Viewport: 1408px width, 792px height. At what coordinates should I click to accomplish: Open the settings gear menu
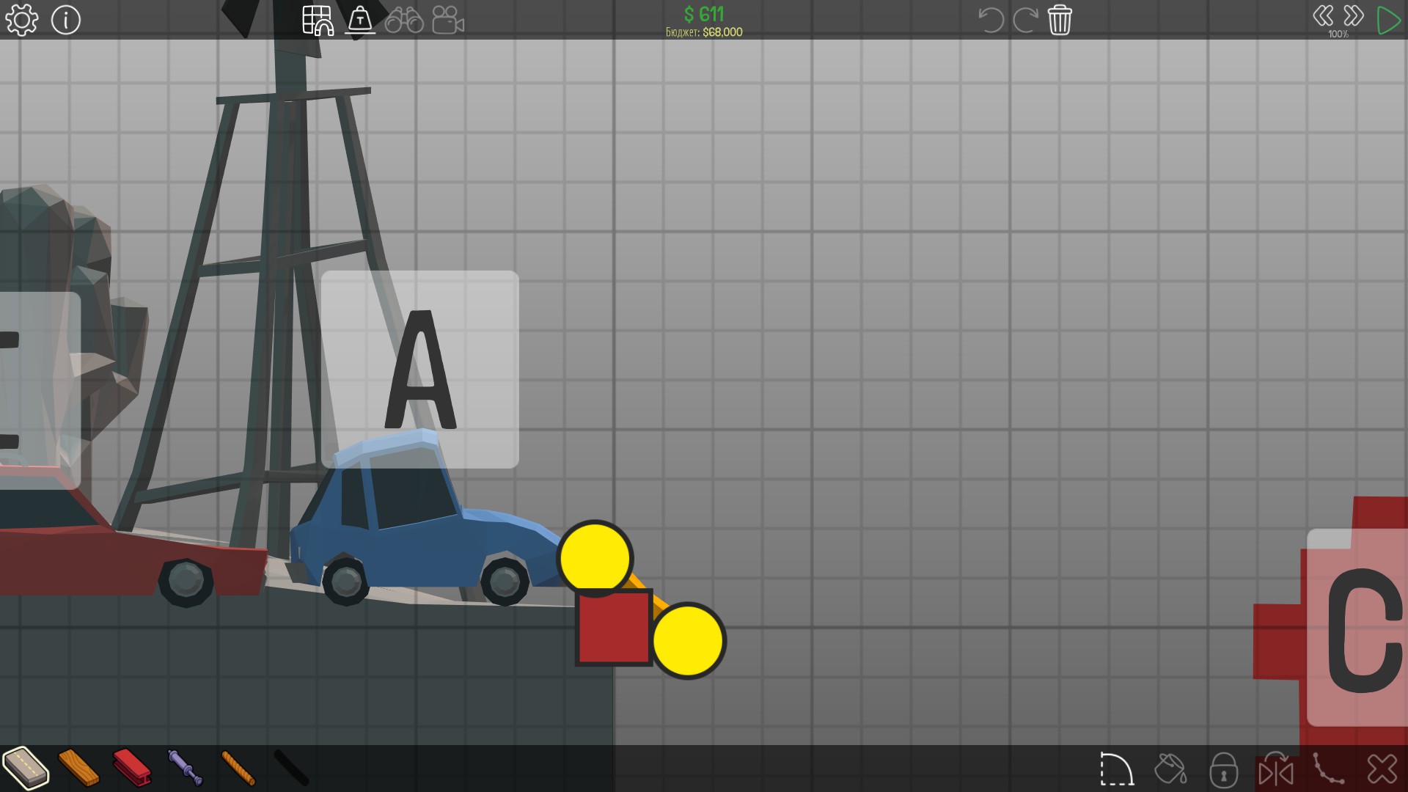pos(21,20)
